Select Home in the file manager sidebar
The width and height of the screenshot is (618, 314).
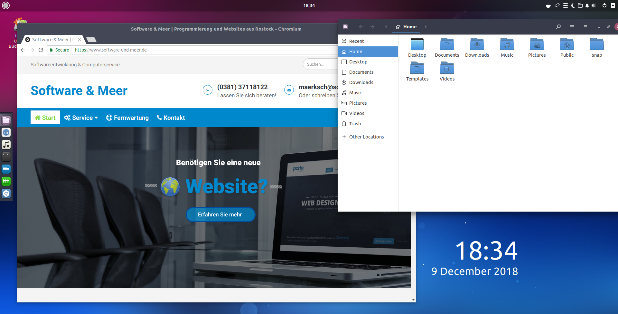coord(368,52)
